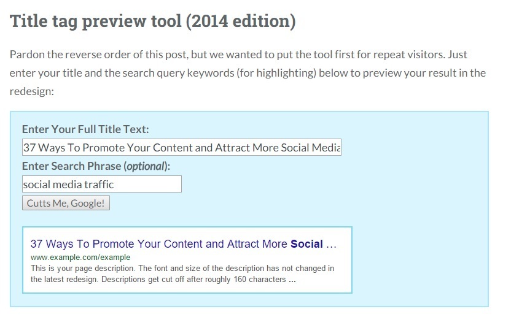The width and height of the screenshot is (511, 317).
Task: Click the bold "Social" word in preview title
Action: pos(306,244)
